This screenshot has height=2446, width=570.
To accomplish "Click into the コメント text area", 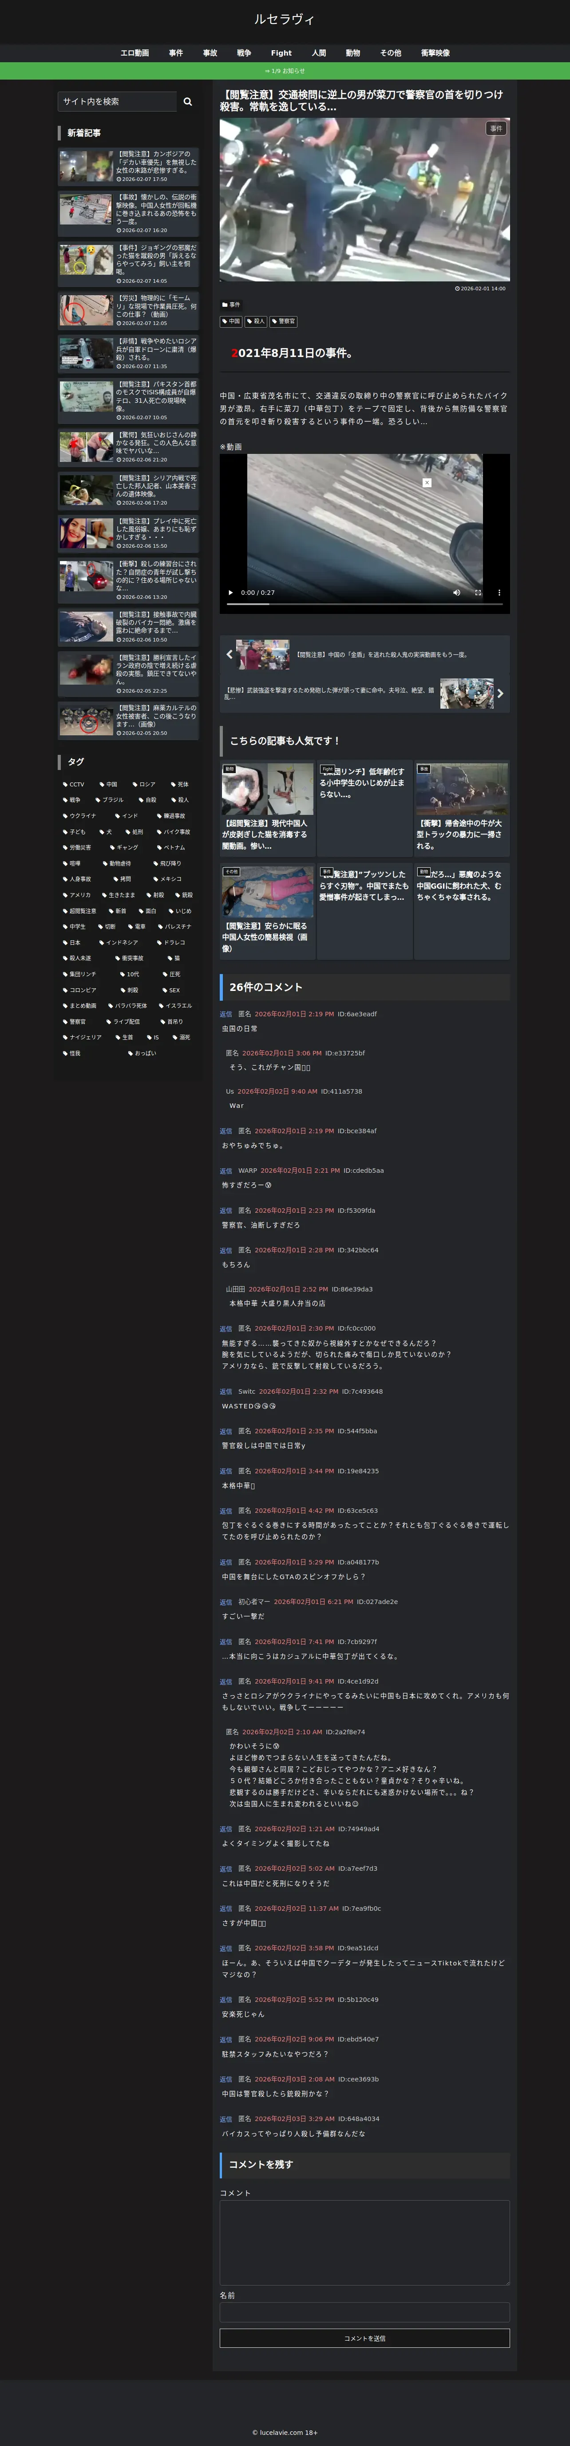I will [364, 2243].
